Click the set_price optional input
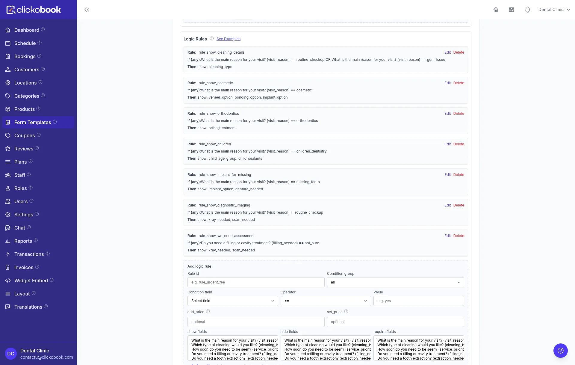Screen dimensions: 575x365 395,322
